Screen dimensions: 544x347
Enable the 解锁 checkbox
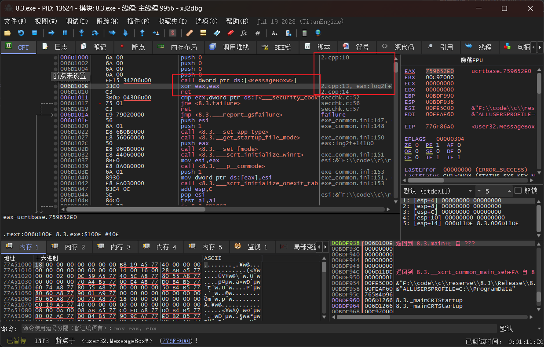click(518, 191)
